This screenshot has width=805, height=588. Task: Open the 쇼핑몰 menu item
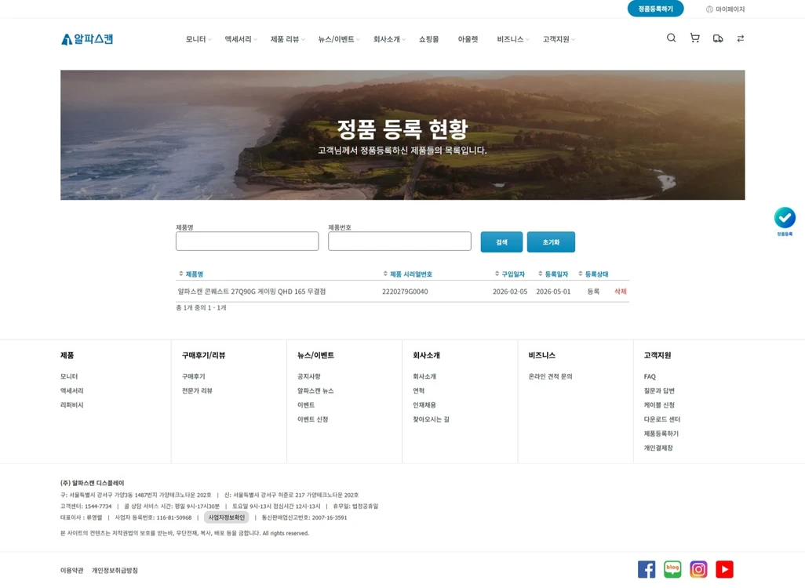click(428, 39)
